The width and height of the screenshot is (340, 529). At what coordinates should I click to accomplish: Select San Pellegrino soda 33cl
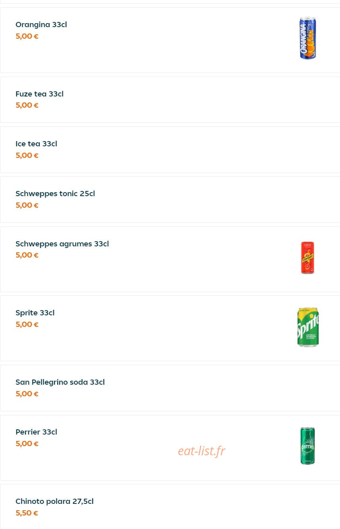[60, 382]
